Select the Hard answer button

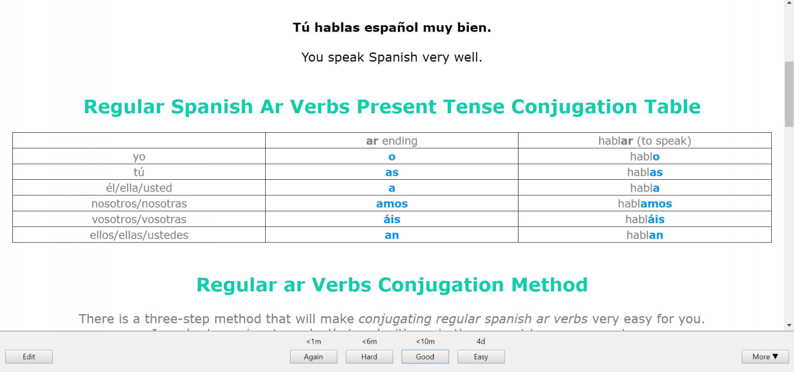click(x=369, y=357)
